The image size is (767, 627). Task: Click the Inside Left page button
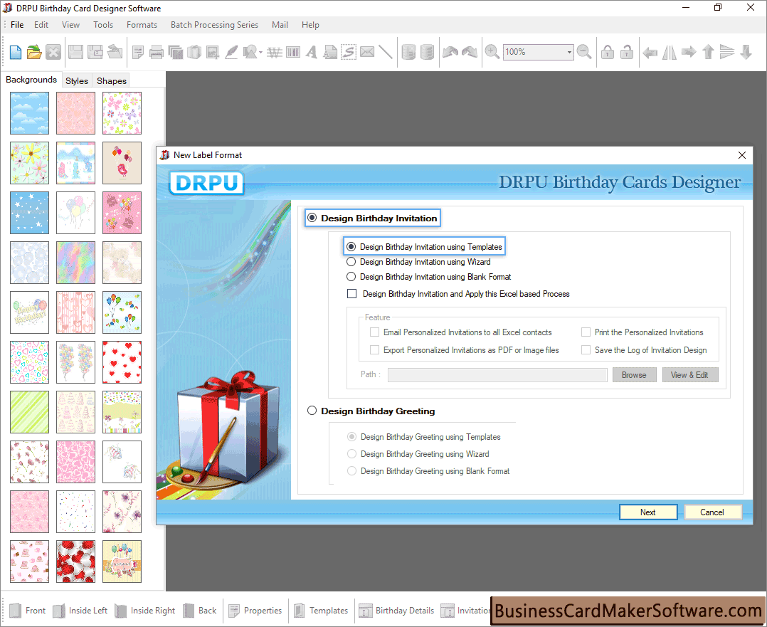pos(80,611)
